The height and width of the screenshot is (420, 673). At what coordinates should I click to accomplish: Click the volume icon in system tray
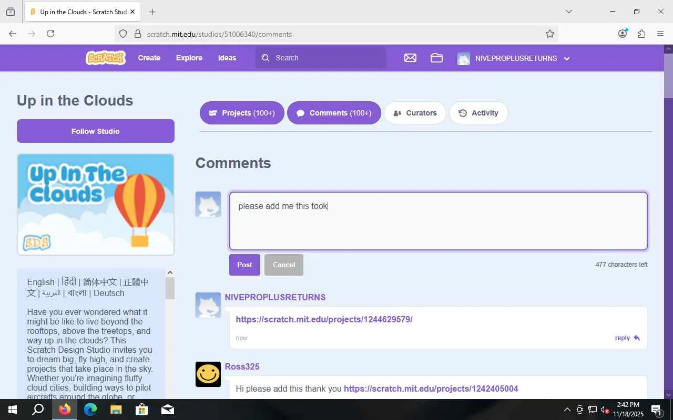[605, 409]
